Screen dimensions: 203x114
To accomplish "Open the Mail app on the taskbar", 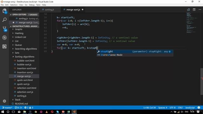I will click(x=19, y=112).
